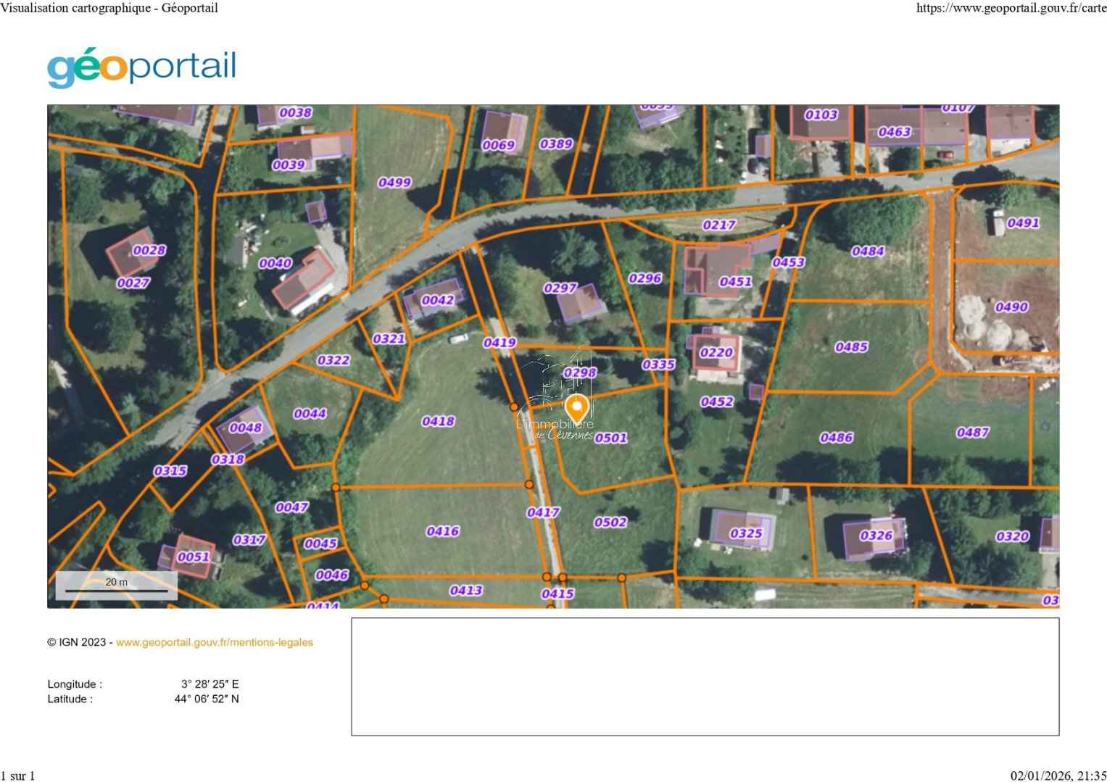Click the Géoportail logo
1107x782 pixels.
point(142,67)
